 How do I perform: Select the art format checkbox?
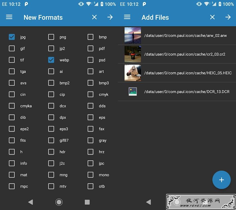click(90, 71)
